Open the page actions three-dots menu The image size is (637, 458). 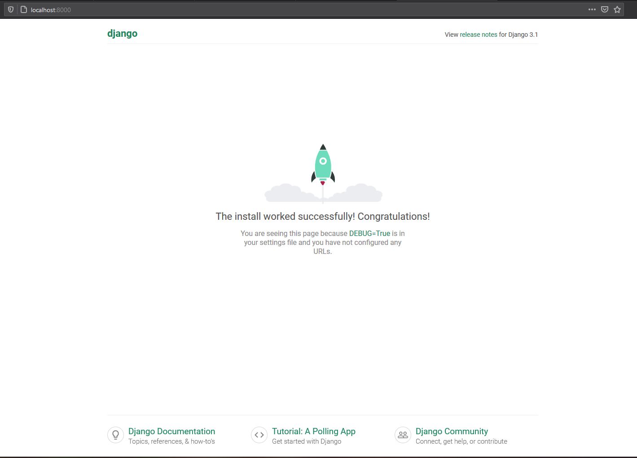592,9
